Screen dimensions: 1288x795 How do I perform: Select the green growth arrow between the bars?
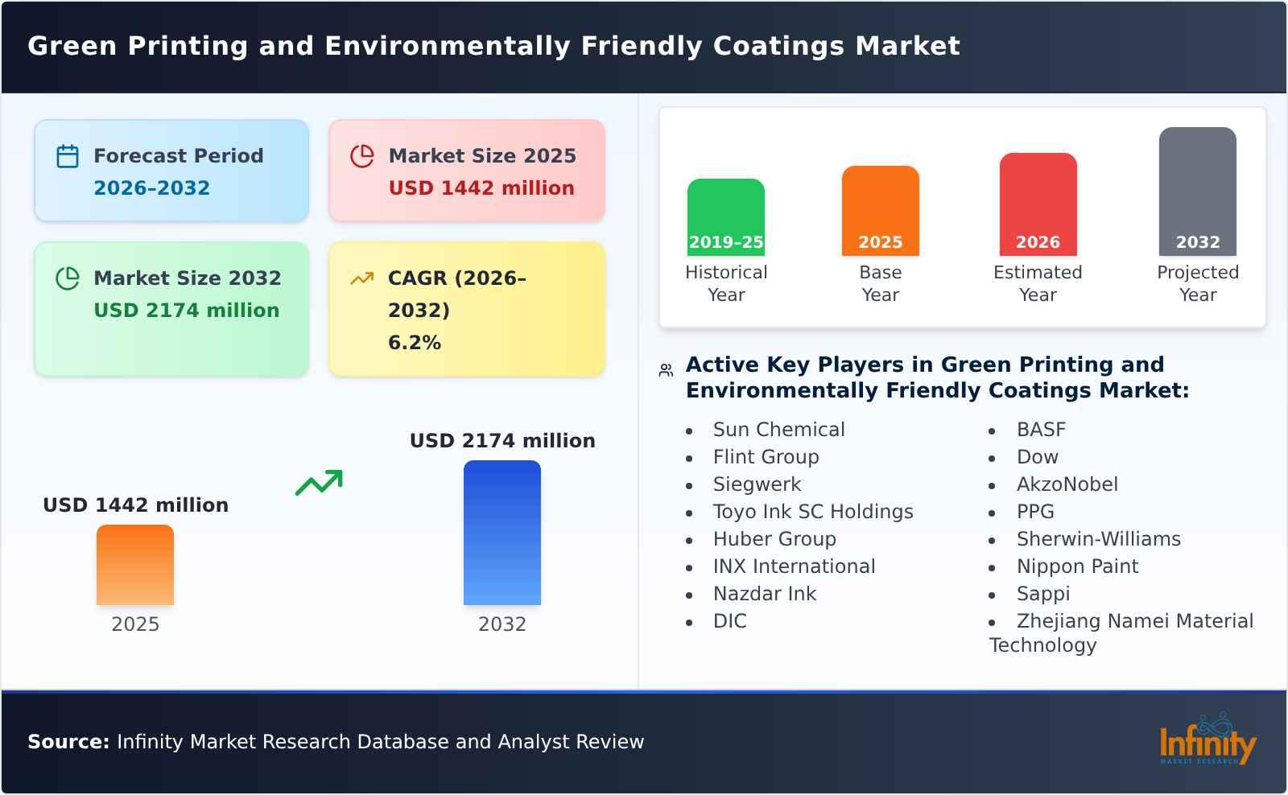click(x=320, y=483)
